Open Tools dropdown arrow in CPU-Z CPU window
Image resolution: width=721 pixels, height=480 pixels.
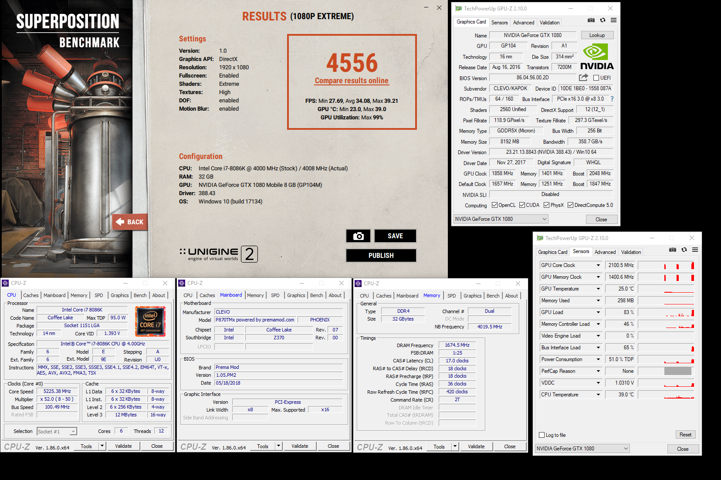(x=102, y=446)
